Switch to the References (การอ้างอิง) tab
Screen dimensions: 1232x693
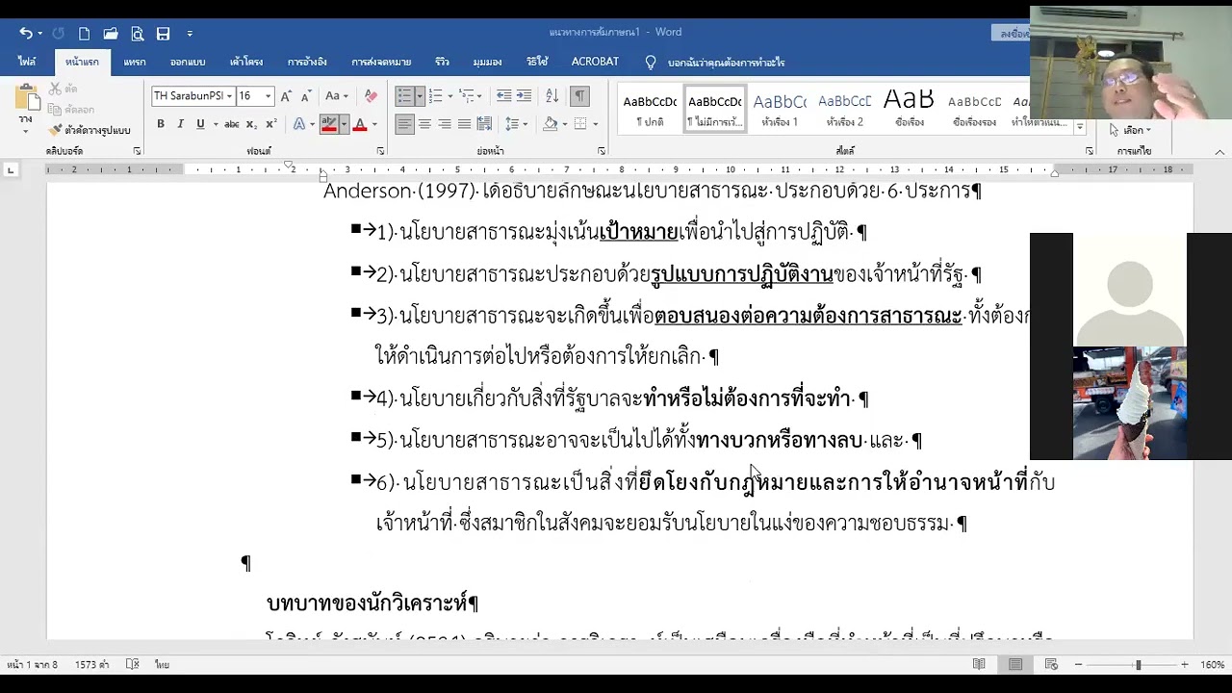[307, 62]
